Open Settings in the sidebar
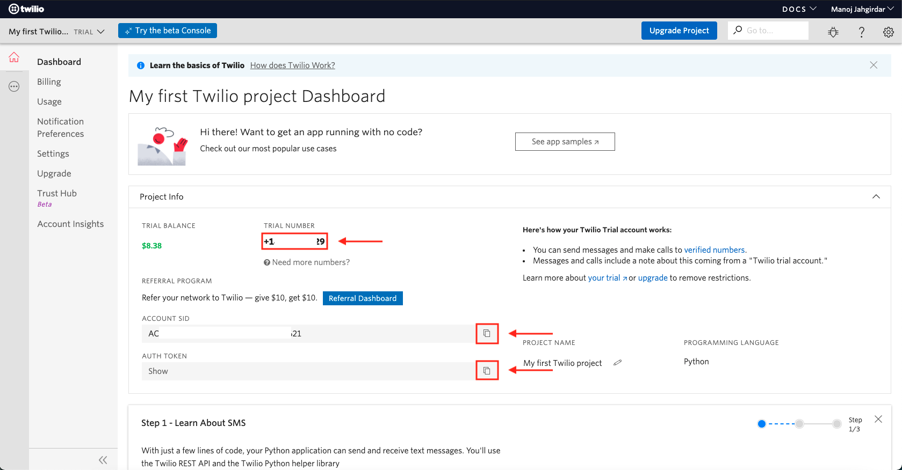The image size is (902, 470). pos(53,153)
